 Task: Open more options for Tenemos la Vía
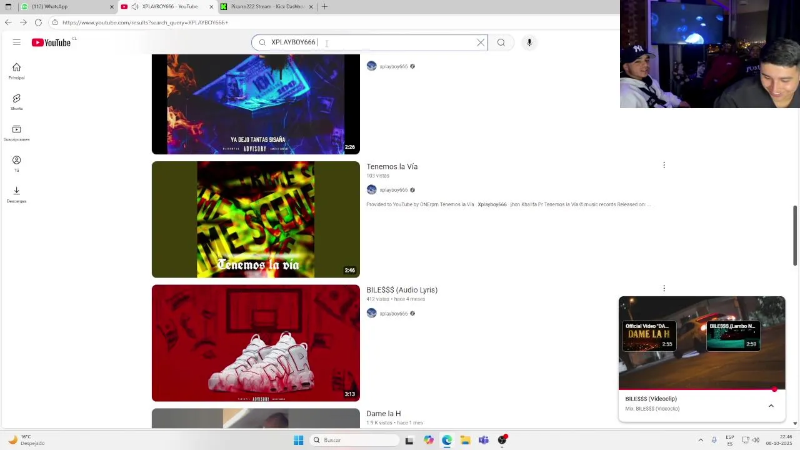point(664,165)
